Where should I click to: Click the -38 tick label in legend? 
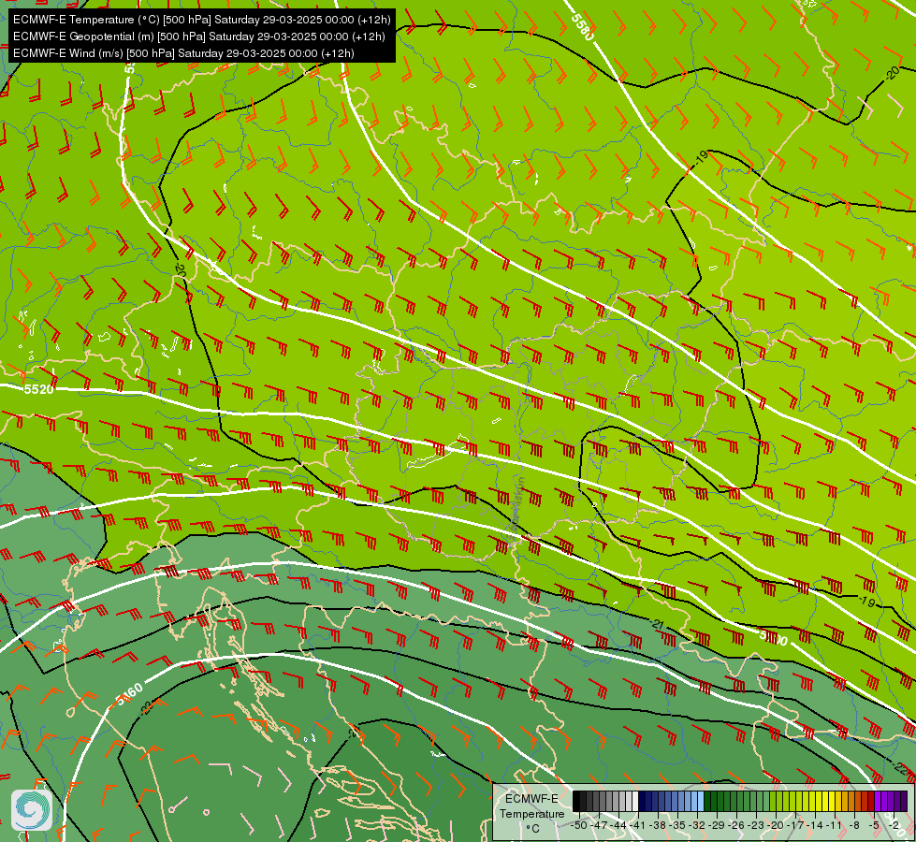click(658, 825)
